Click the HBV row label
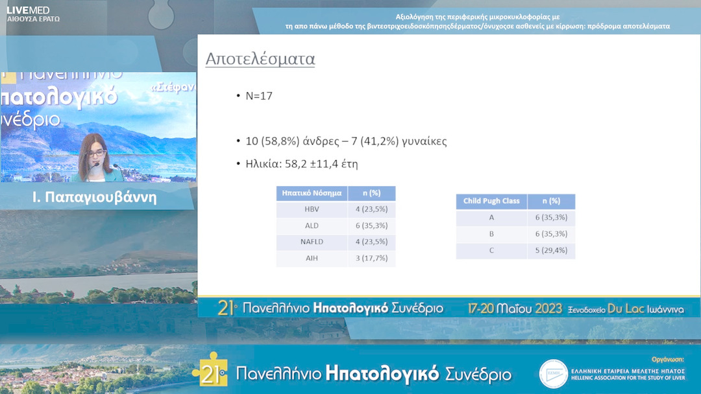The height and width of the screenshot is (394, 701). coord(312,209)
